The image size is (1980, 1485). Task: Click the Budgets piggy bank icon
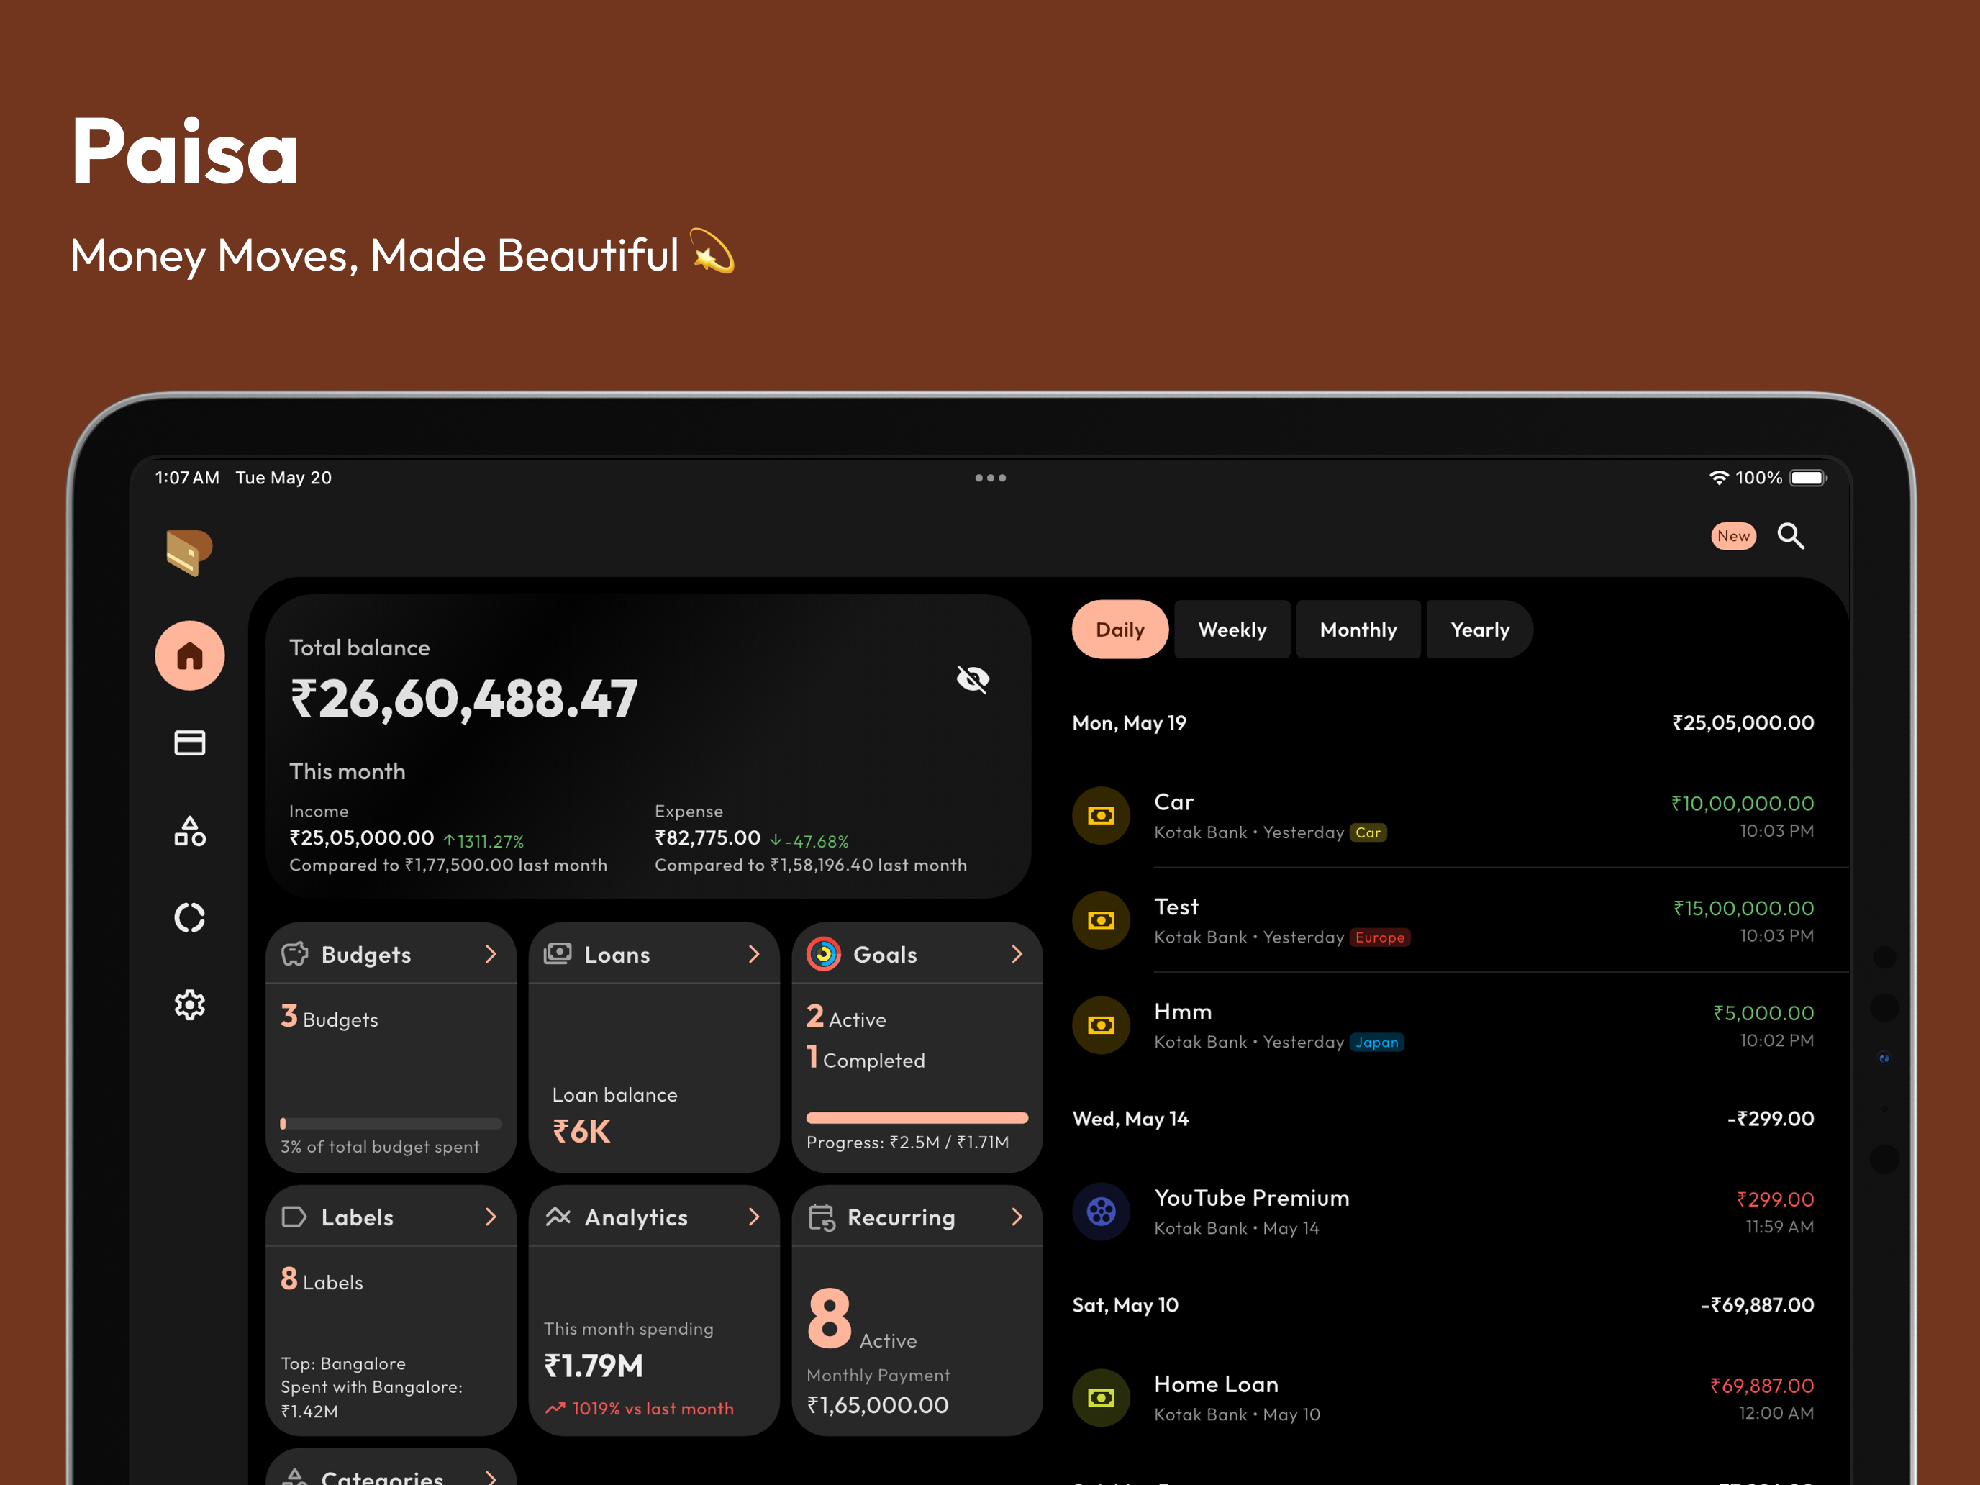[x=294, y=954]
